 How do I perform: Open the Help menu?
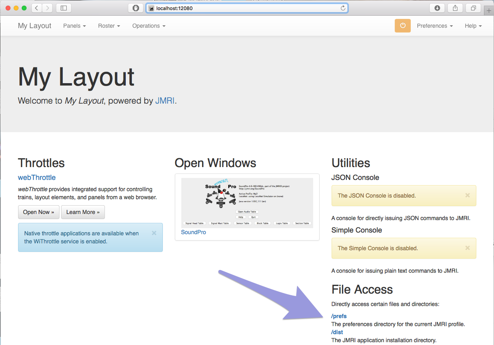pyautogui.click(x=473, y=26)
